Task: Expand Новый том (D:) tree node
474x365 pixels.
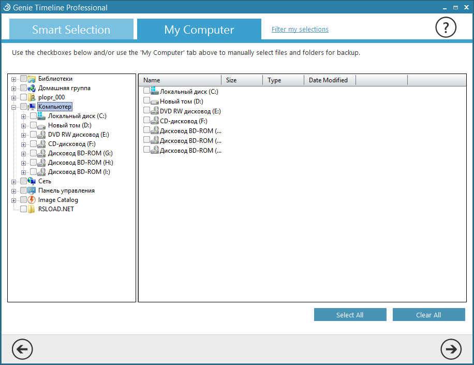Action: coord(23,126)
